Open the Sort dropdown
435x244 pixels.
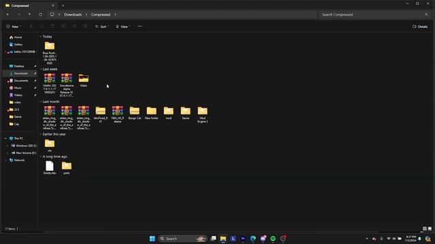click(102, 26)
